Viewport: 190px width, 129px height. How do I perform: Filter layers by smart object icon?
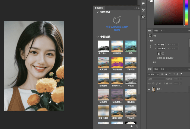(178, 75)
